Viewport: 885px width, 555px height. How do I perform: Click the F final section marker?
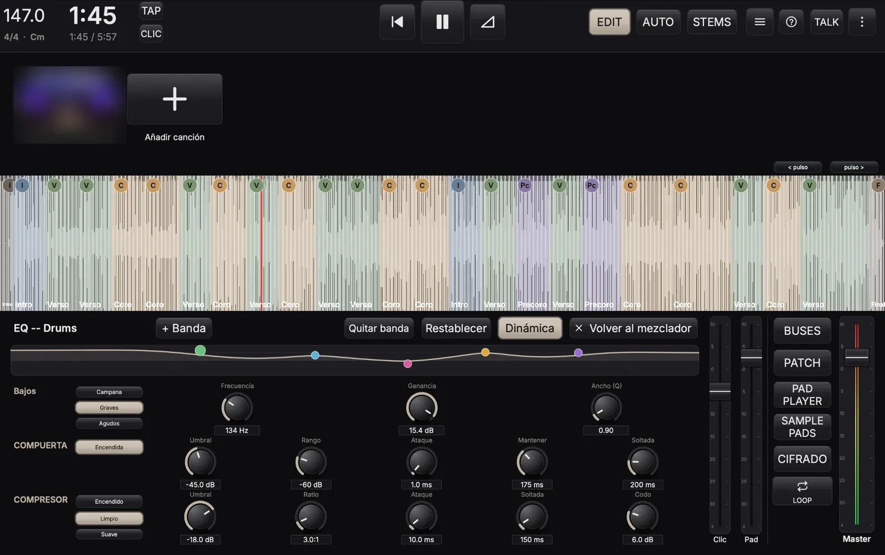tap(878, 185)
